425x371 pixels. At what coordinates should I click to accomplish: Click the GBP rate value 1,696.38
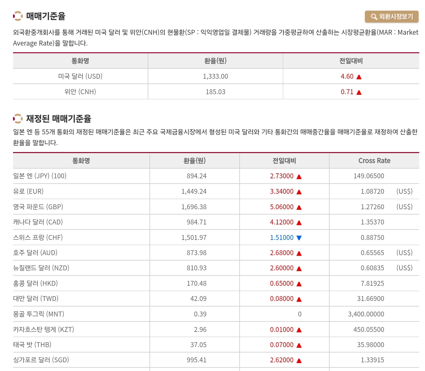[x=194, y=207]
